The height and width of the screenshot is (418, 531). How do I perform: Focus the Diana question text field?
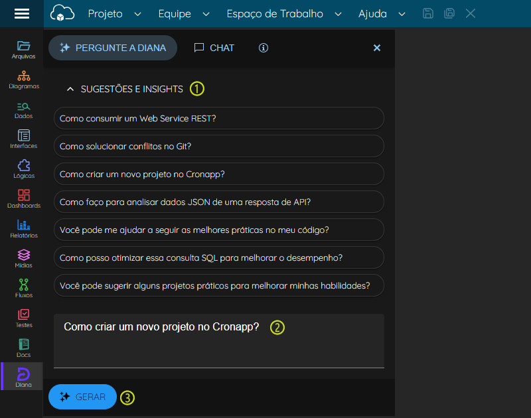pos(219,340)
